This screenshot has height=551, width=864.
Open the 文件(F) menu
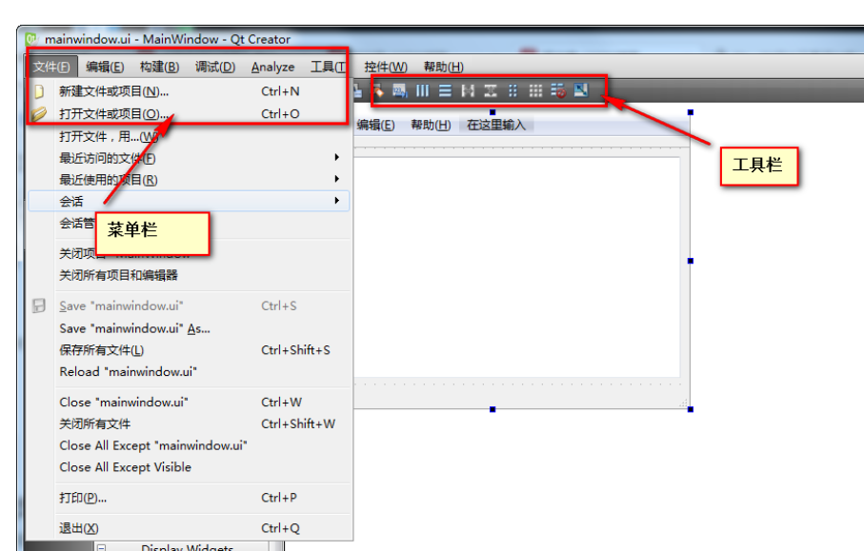(51, 68)
